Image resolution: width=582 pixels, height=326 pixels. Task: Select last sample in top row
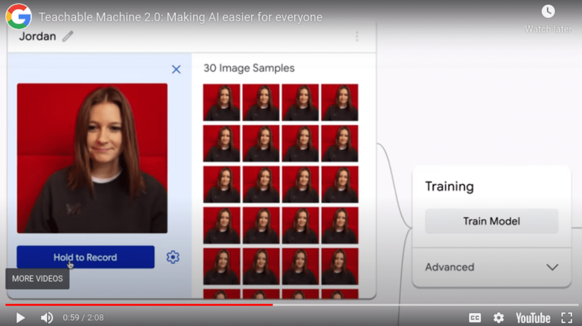[340, 102]
